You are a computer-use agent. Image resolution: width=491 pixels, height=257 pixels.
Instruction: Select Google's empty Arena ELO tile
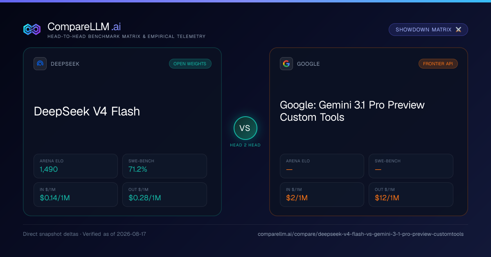[322, 166]
